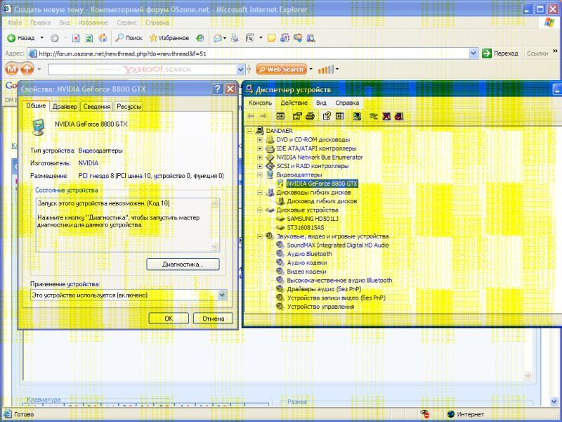Viewport: 562px width, 422px height.
Task: Click the orange M toolbar logo icon
Action: coord(11,68)
